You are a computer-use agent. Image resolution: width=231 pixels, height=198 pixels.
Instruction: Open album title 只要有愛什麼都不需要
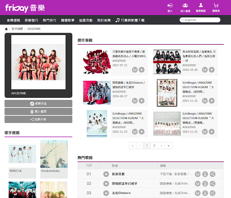tap(129, 54)
